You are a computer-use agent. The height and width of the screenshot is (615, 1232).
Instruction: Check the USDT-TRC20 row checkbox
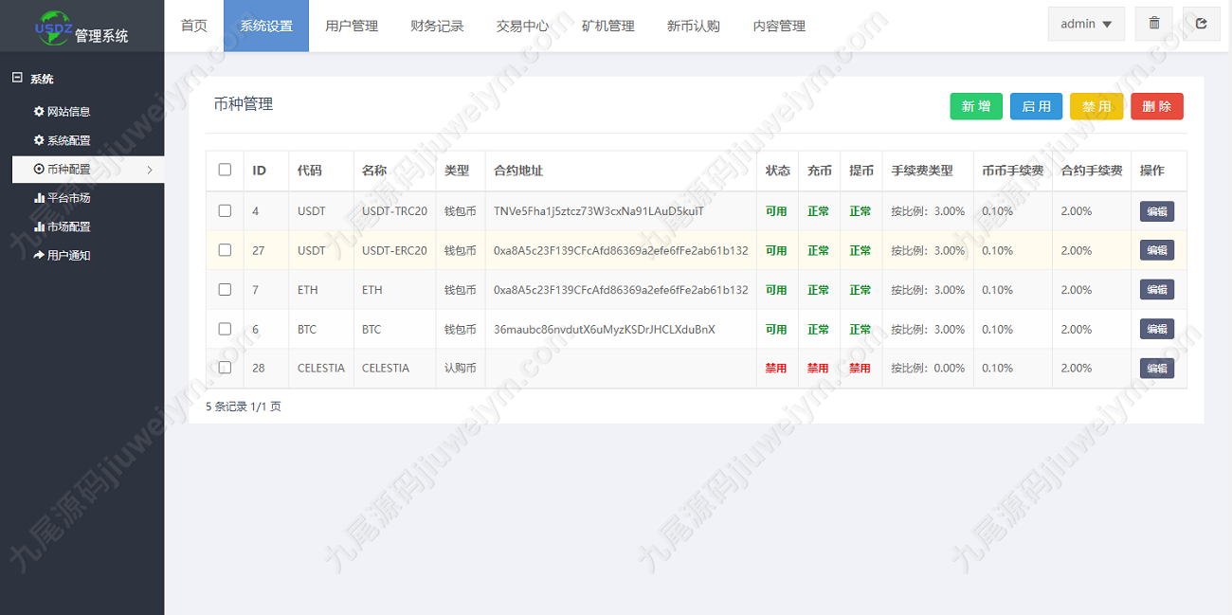click(x=225, y=210)
